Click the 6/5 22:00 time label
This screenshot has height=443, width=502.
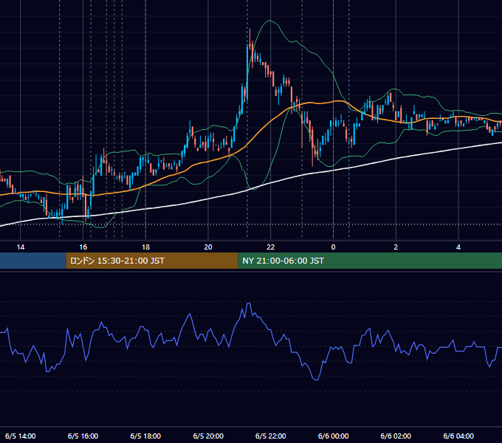coord(270,436)
